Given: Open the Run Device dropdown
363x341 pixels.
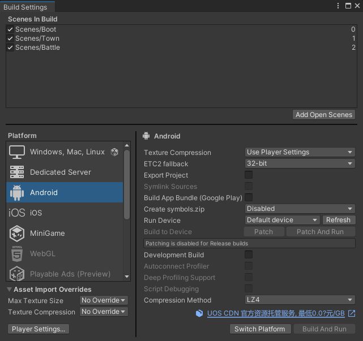Looking at the screenshot, I should click(x=282, y=220).
